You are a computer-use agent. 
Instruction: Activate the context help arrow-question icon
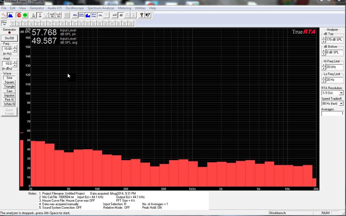148,15
